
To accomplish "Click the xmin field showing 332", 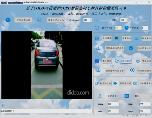I will click(x=113, y=104).
